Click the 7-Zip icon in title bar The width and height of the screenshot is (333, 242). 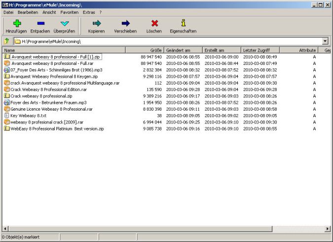point(5,5)
